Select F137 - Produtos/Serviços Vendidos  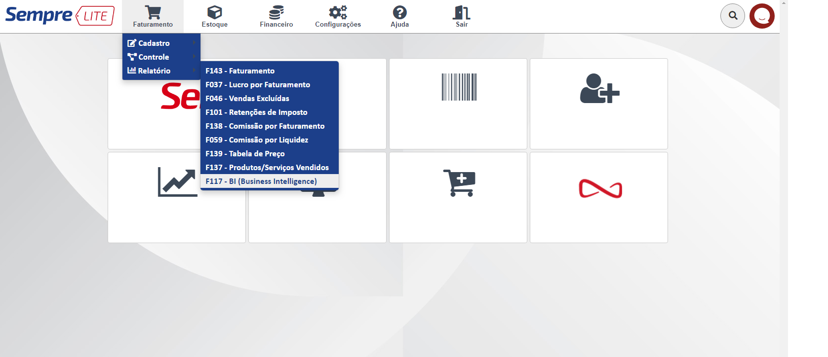coord(270,168)
